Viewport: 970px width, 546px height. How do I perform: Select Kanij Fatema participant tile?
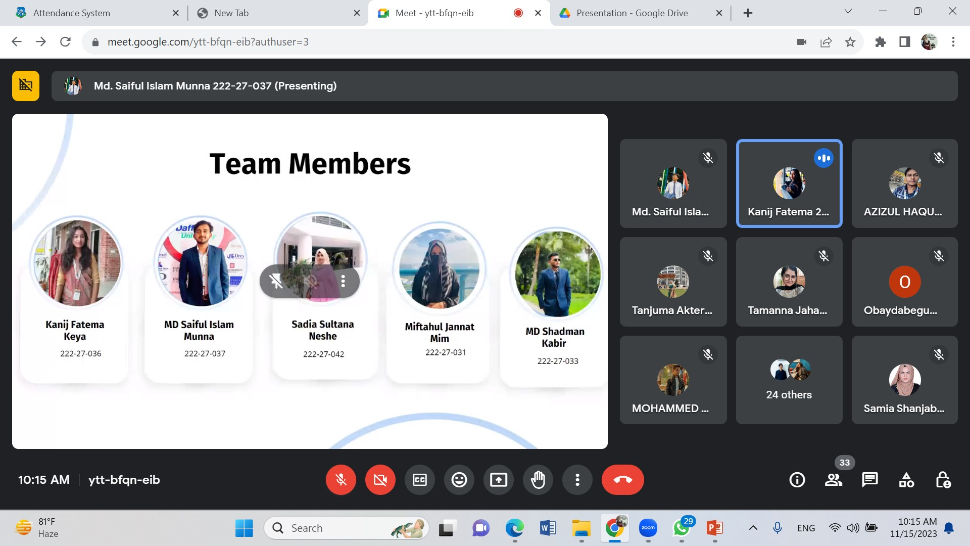(x=789, y=183)
